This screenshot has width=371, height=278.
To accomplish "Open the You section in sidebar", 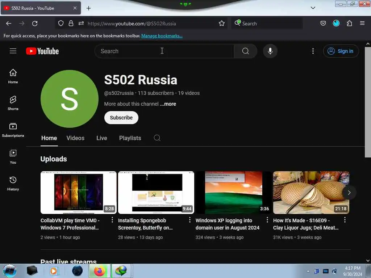I will pyautogui.click(x=13, y=156).
